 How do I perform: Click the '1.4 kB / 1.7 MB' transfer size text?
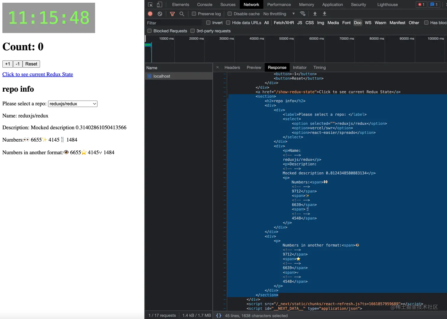click(x=197, y=315)
